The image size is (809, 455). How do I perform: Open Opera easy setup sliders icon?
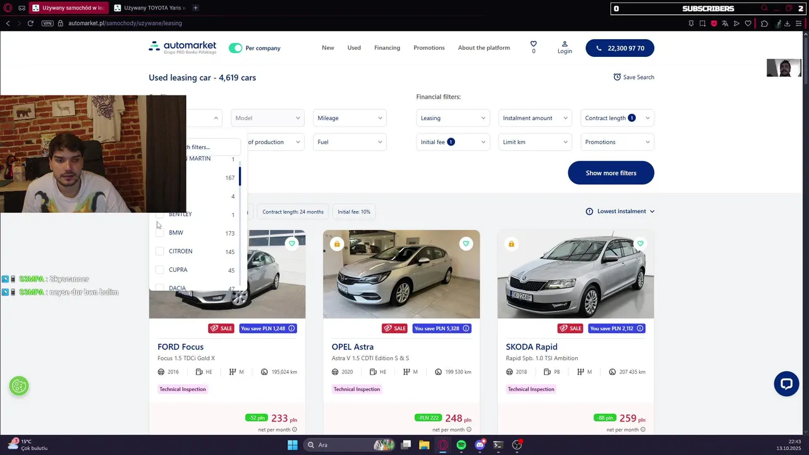pos(799,23)
